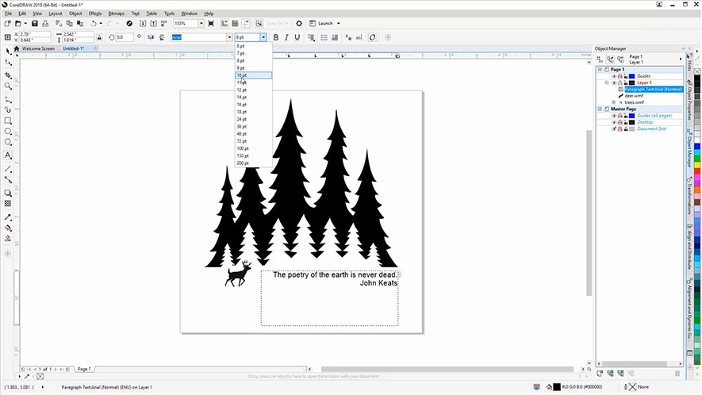The width and height of the screenshot is (702, 395).
Task: Switch to the Welcome Screen tab
Action: tap(38, 48)
